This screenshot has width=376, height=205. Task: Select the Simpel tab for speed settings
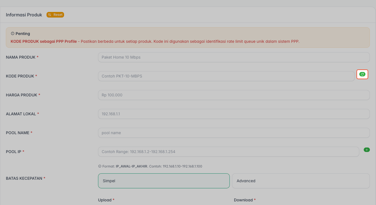click(164, 181)
